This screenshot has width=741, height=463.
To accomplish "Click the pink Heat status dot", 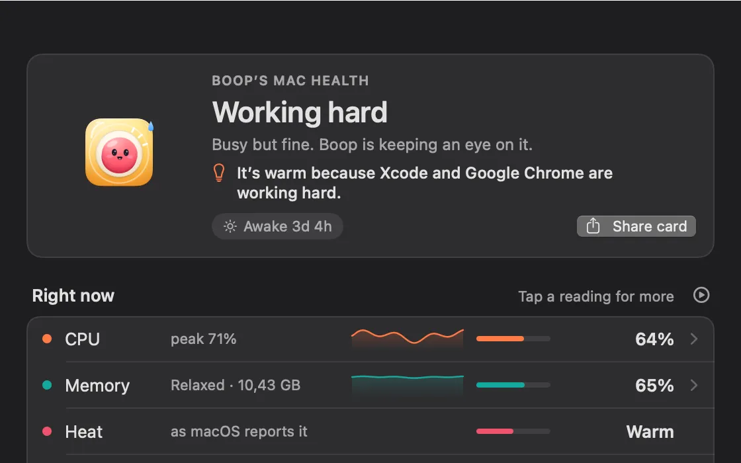I will [47, 431].
